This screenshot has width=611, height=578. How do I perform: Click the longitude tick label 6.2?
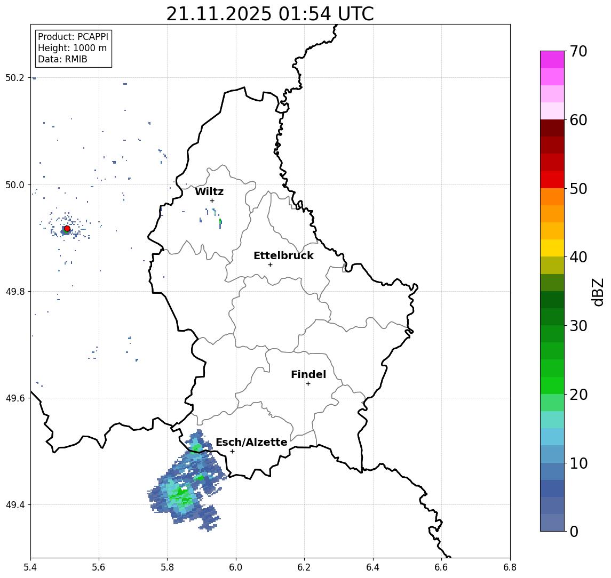click(x=304, y=567)
